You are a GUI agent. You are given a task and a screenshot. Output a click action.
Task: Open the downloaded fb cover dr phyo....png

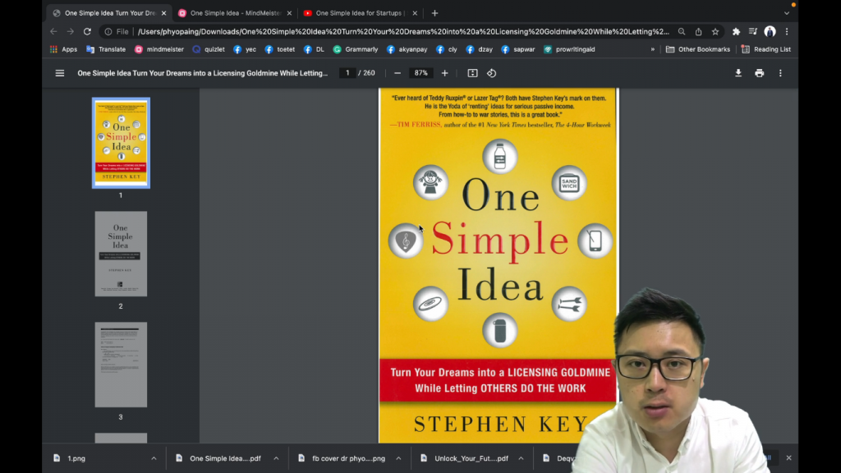[x=342, y=458]
